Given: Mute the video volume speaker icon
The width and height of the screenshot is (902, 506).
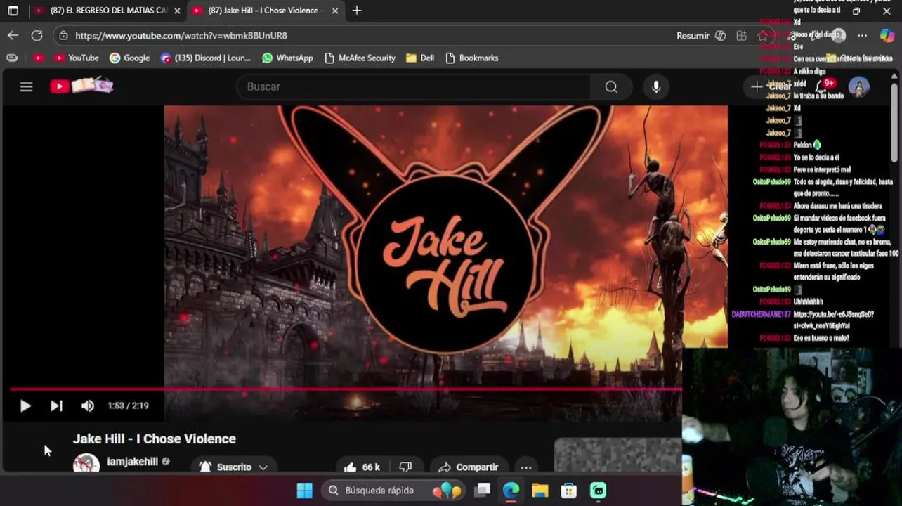Looking at the screenshot, I should click(87, 406).
